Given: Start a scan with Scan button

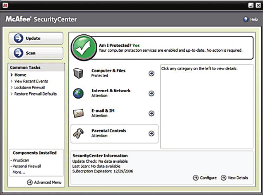Looking at the screenshot, I should 35,53.
